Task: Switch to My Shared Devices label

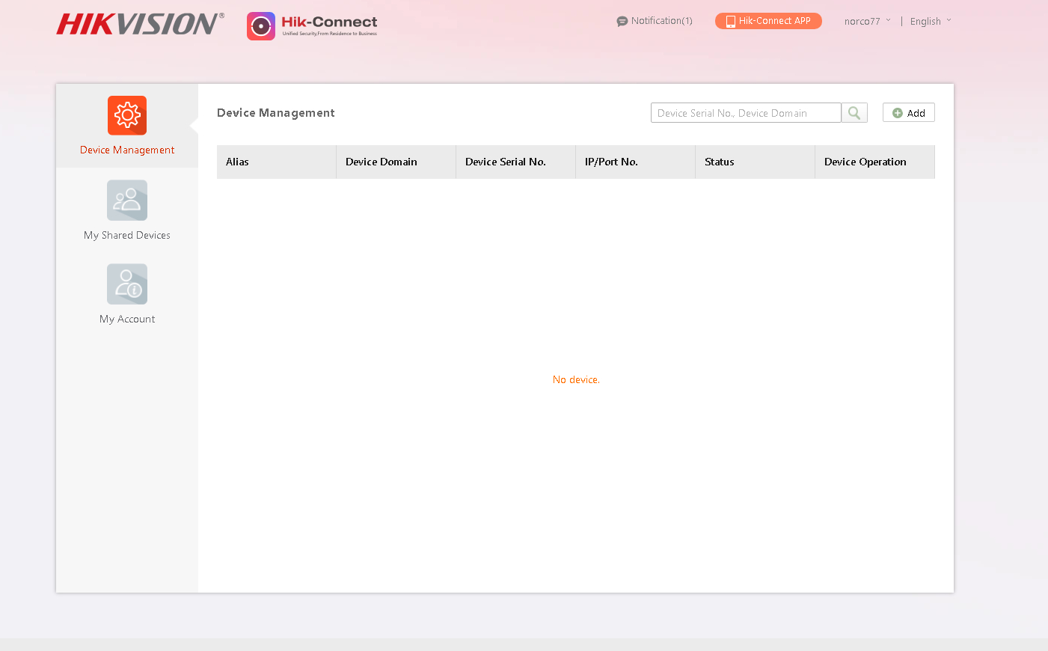Action: 127,235
